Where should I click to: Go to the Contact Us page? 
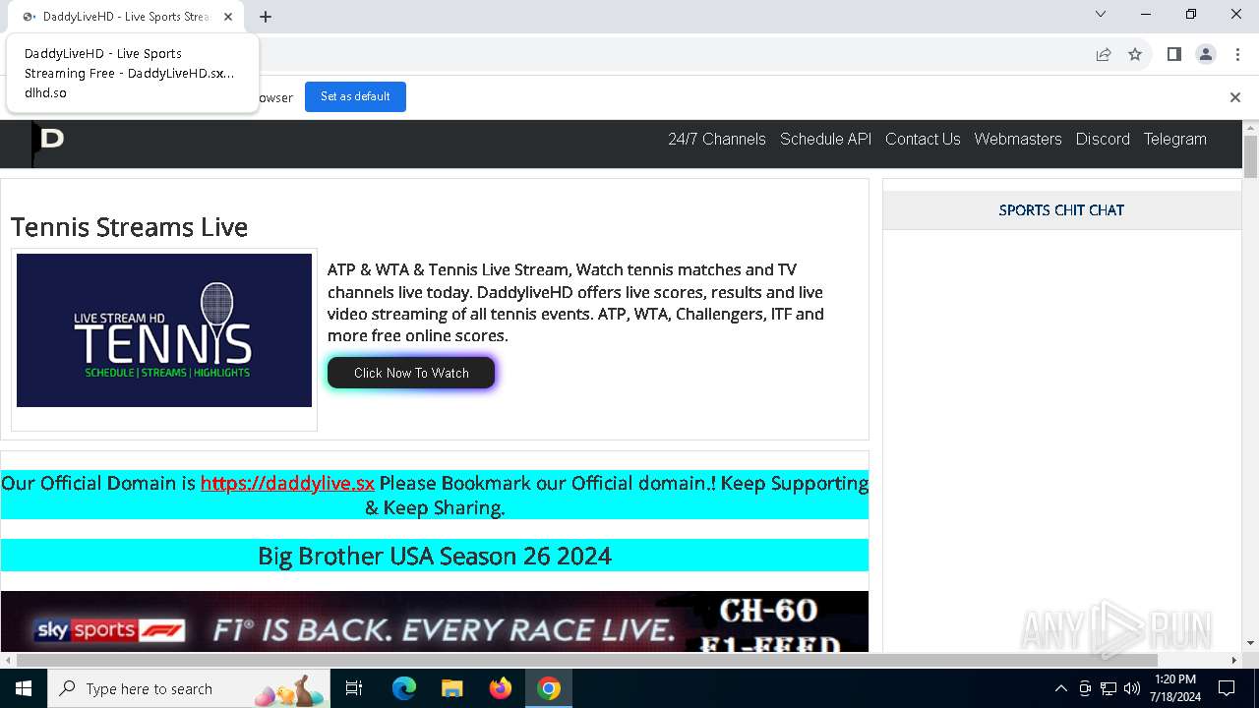click(923, 139)
